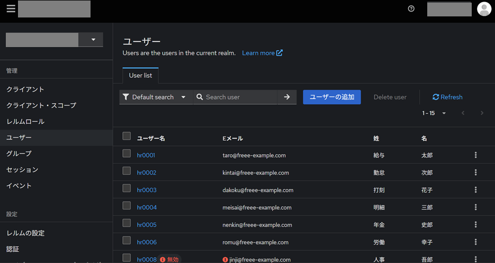Click the search arrow submit button

(x=287, y=97)
